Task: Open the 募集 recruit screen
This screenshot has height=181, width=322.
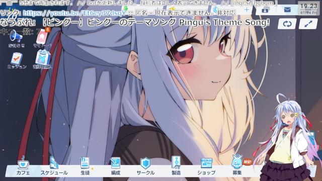Action: point(237,166)
